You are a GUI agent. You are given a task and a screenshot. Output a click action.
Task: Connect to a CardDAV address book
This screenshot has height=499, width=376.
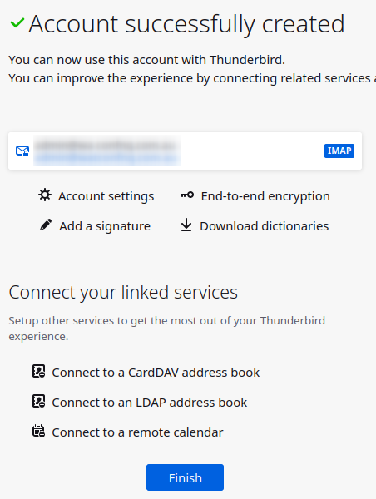(x=156, y=373)
